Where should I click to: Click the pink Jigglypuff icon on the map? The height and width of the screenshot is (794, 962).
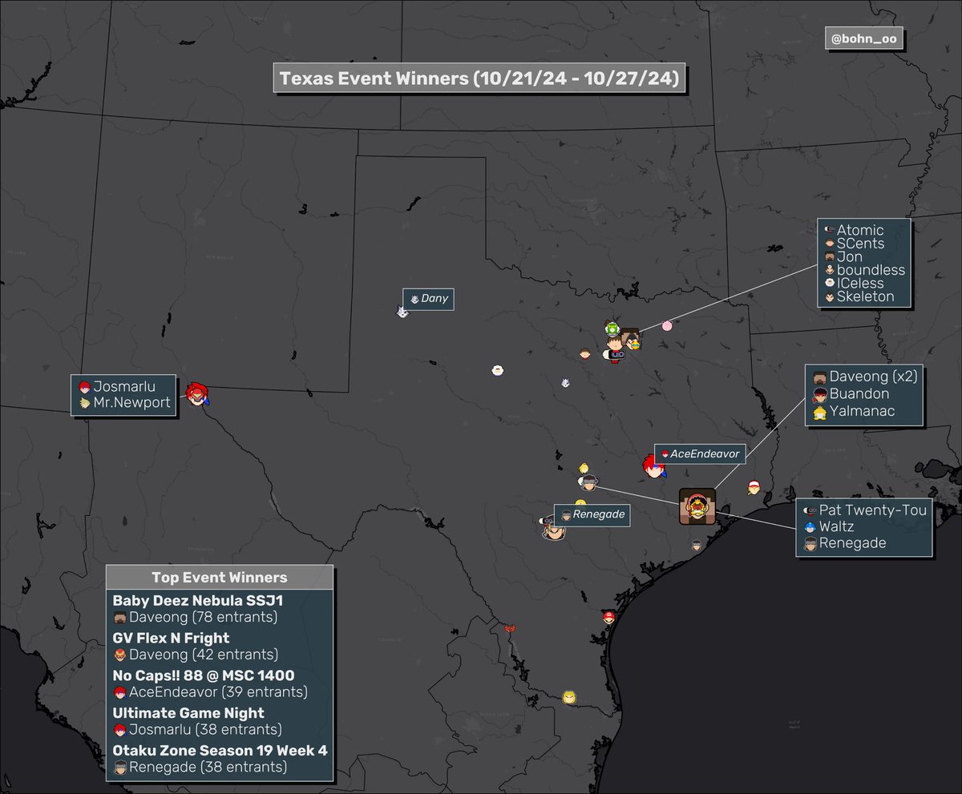667,325
